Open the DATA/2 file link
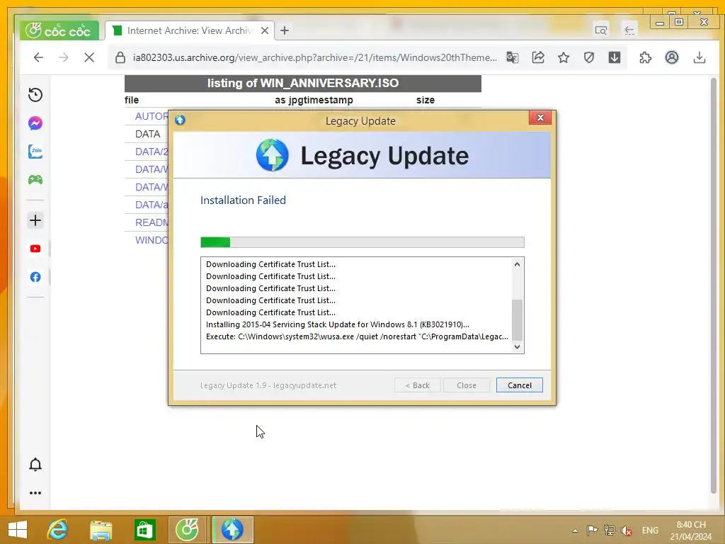This screenshot has height=544, width=725. click(152, 152)
